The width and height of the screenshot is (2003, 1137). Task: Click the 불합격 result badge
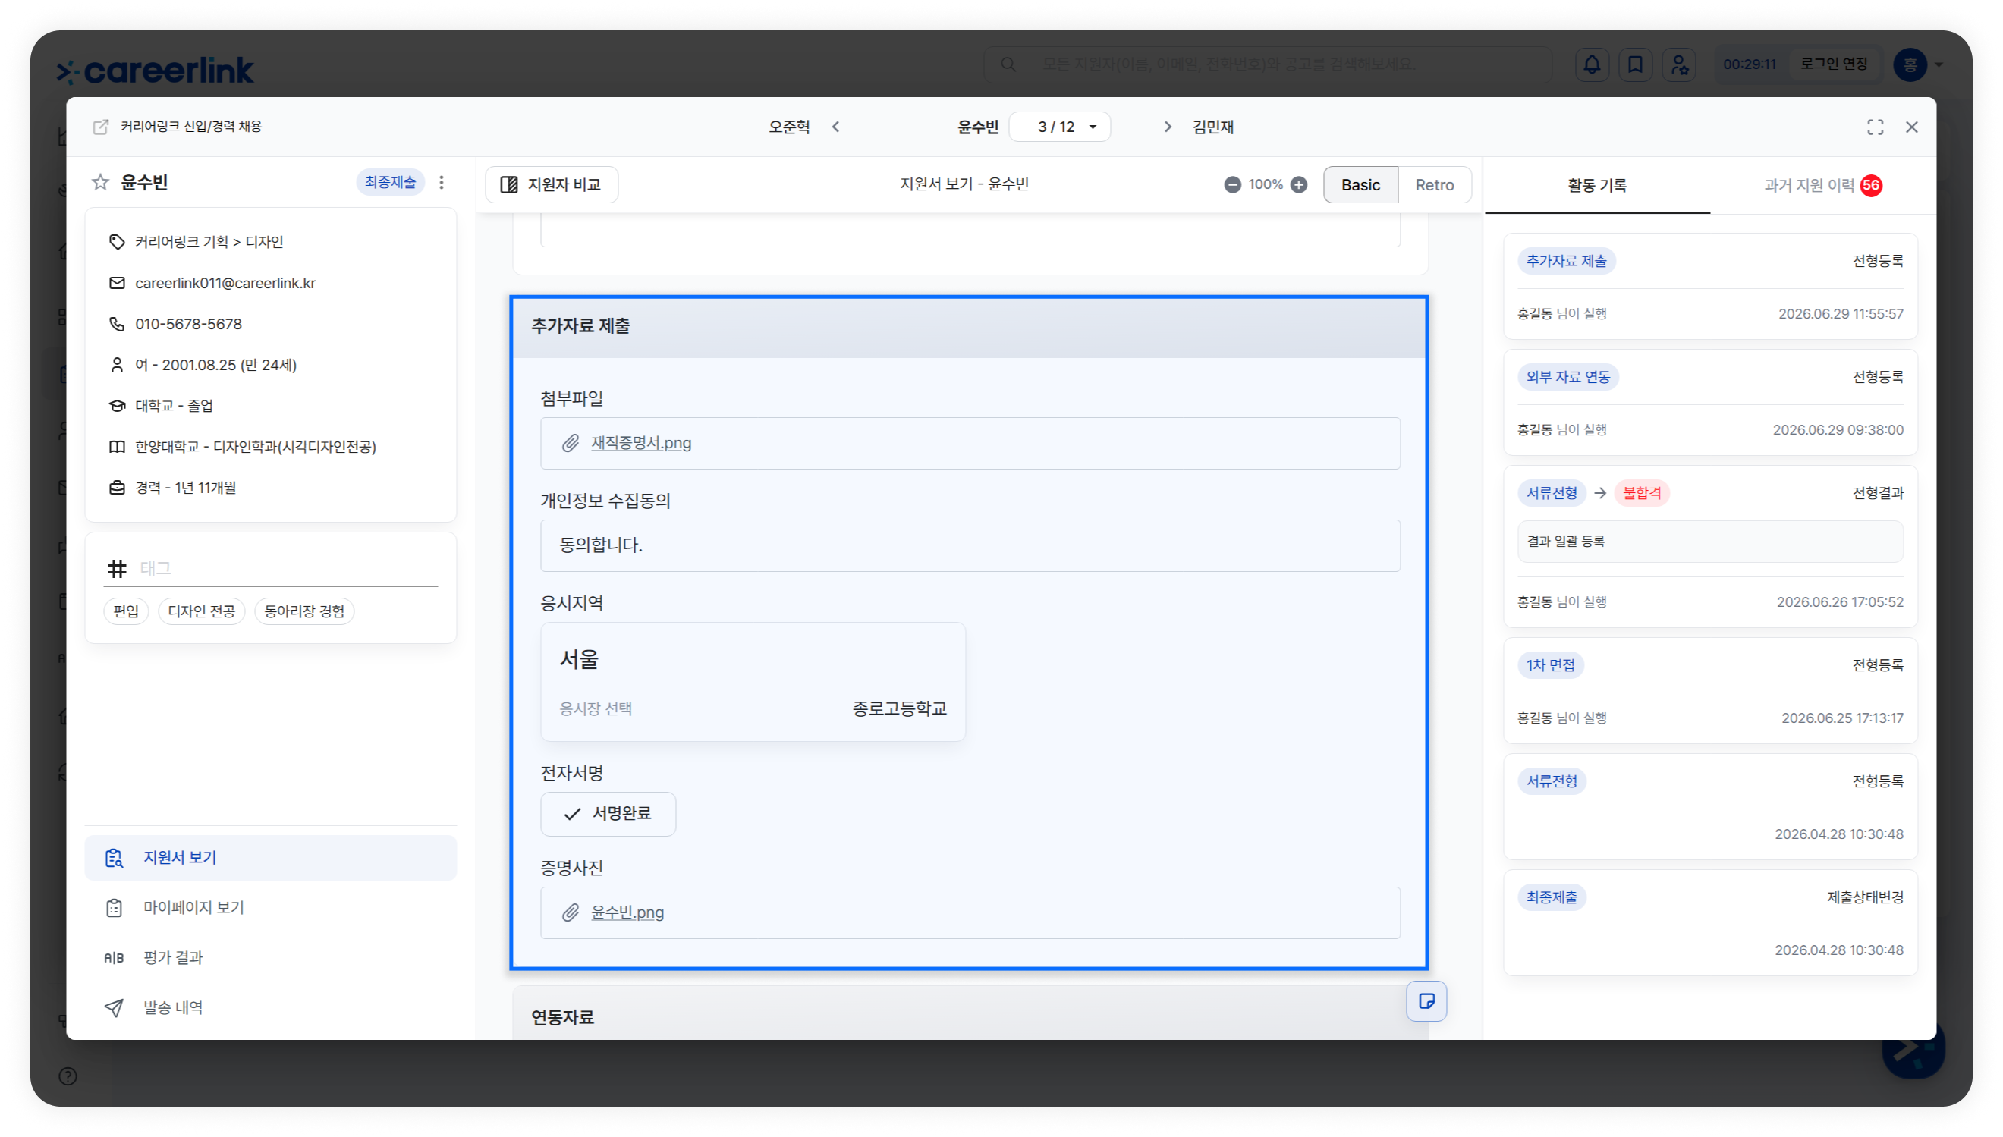(x=1641, y=493)
